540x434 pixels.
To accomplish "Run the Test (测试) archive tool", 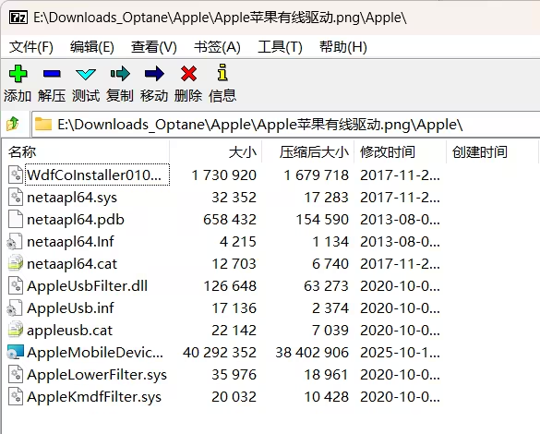I will pyautogui.click(x=86, y=74).
